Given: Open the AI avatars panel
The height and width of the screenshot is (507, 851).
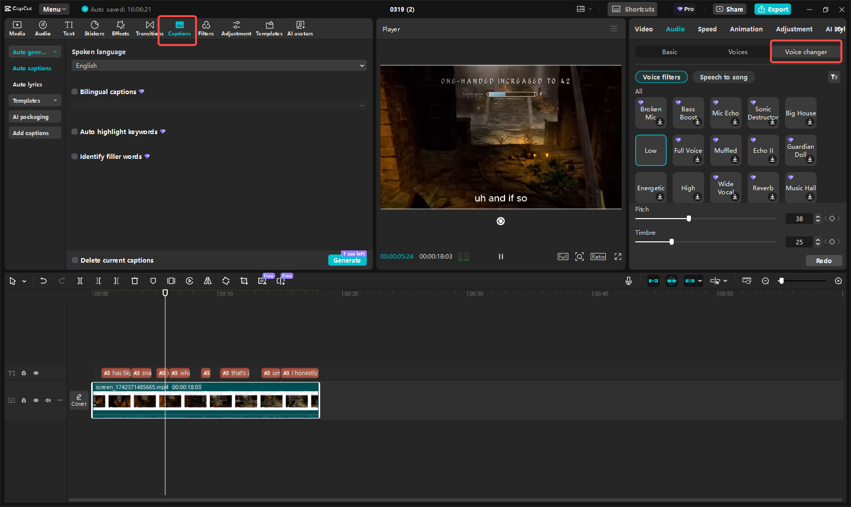Looking at the screenshot, I should [x=300, y=28].
